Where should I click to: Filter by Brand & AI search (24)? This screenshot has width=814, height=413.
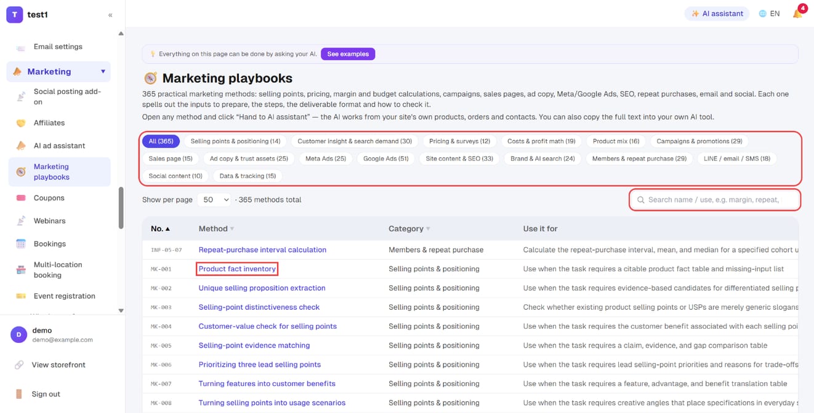pyautogui.click(x=542, y=159)
